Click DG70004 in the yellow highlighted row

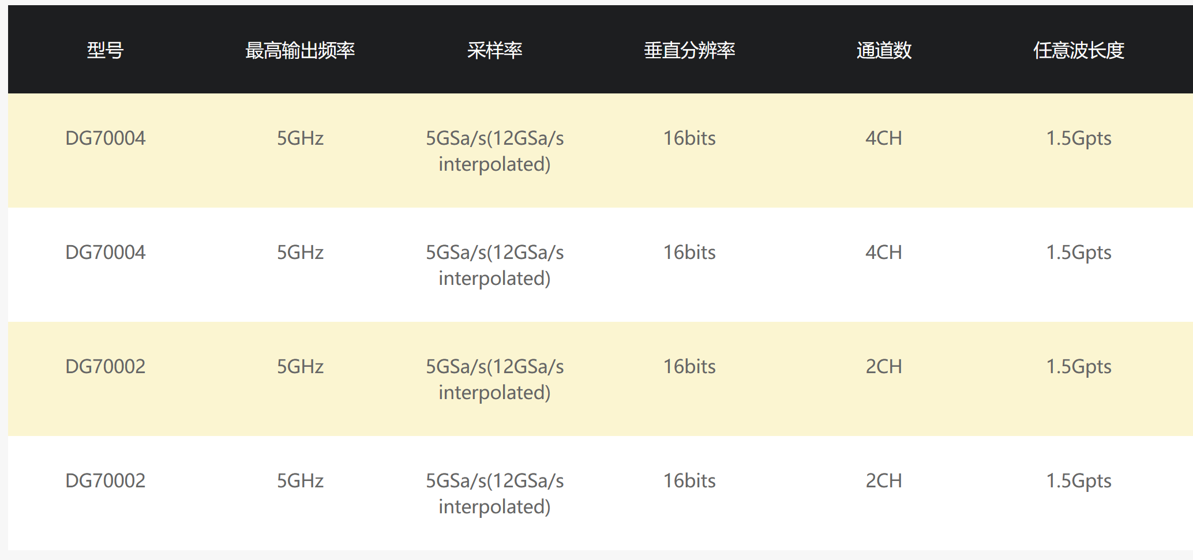[x=106, y=138]
